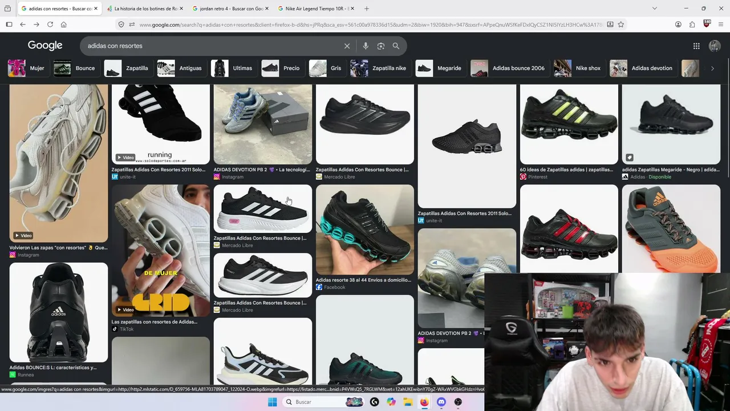Open the Firefox extensions menu
Viewport: 730px width, 411px height.
point(692,25)
